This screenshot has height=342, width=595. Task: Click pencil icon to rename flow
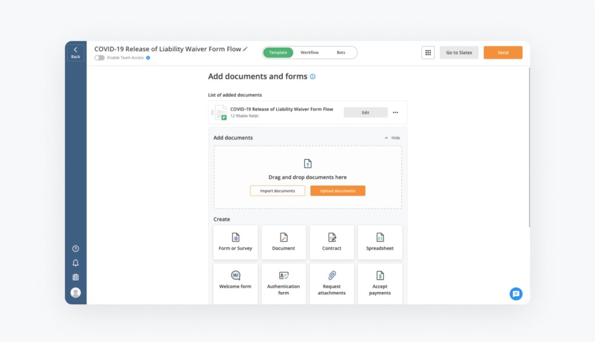(245, 49)
